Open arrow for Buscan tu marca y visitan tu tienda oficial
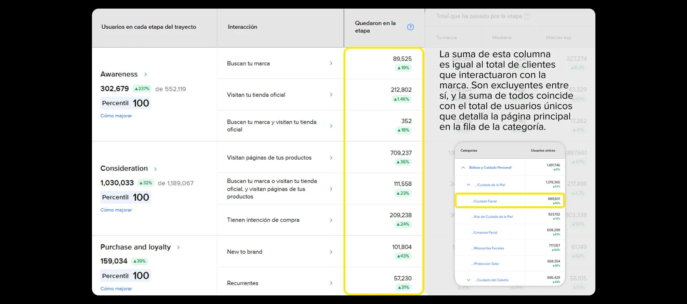The height and width of the screenshot is (304, 687). coord(331,126)
